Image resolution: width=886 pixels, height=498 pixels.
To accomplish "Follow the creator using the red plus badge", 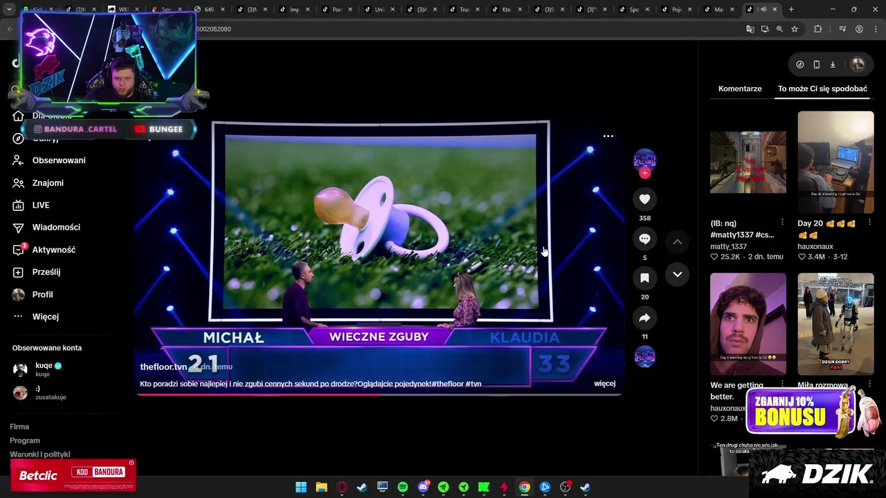I will point(644,173).
